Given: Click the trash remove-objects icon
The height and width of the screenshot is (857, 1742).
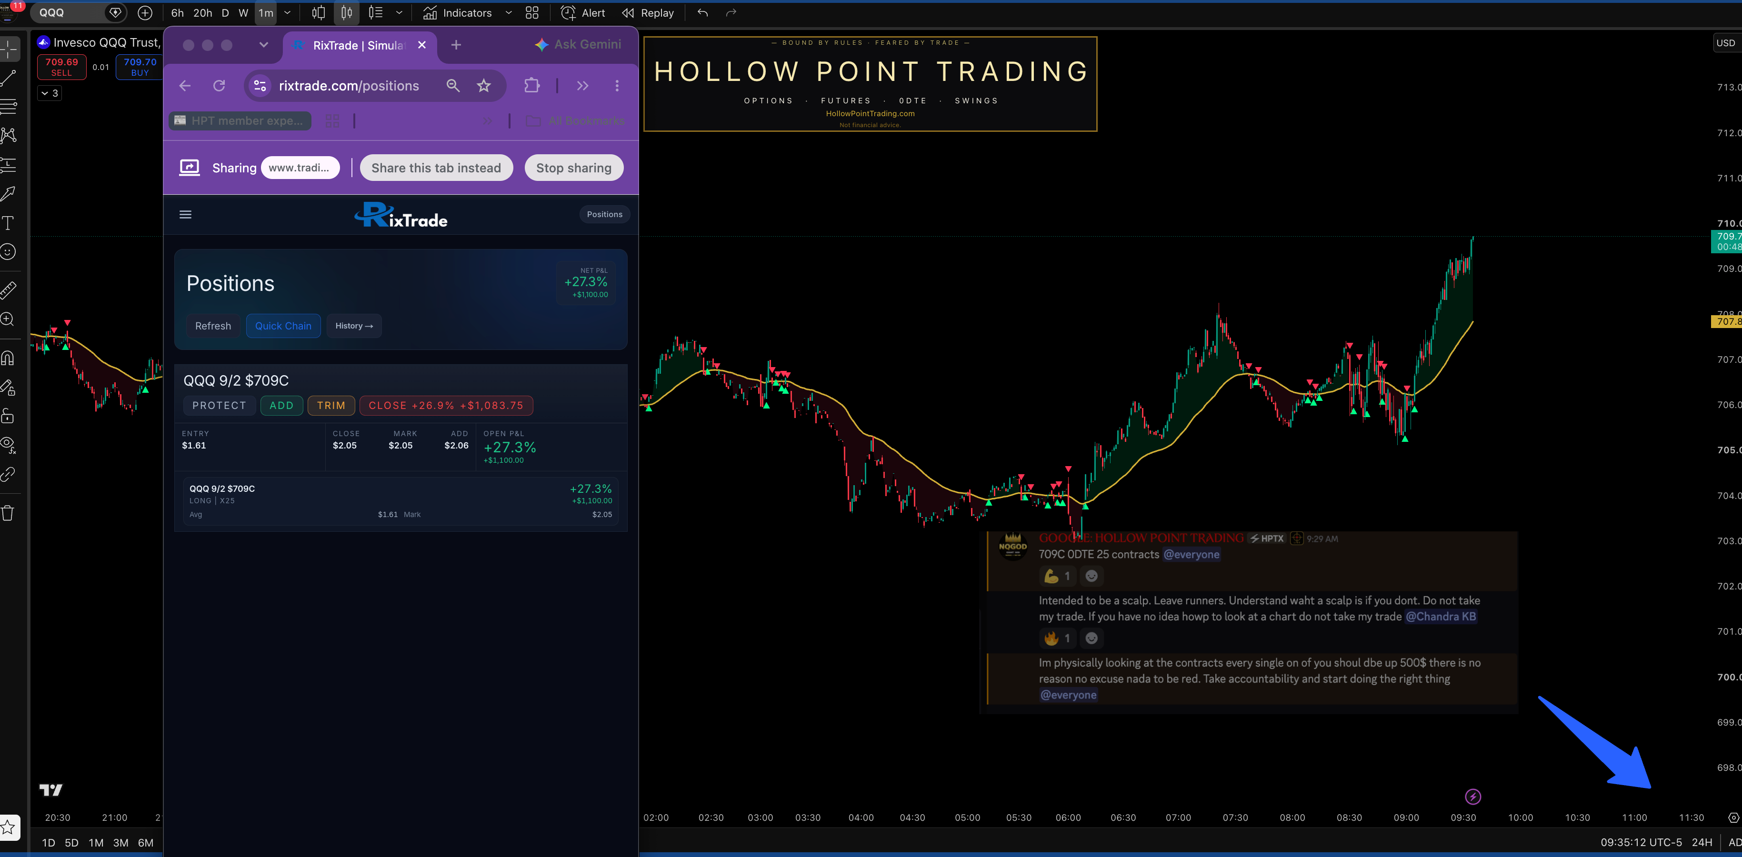Looking at the screenshot, I should pyautogui.click(x=9, y=513).
